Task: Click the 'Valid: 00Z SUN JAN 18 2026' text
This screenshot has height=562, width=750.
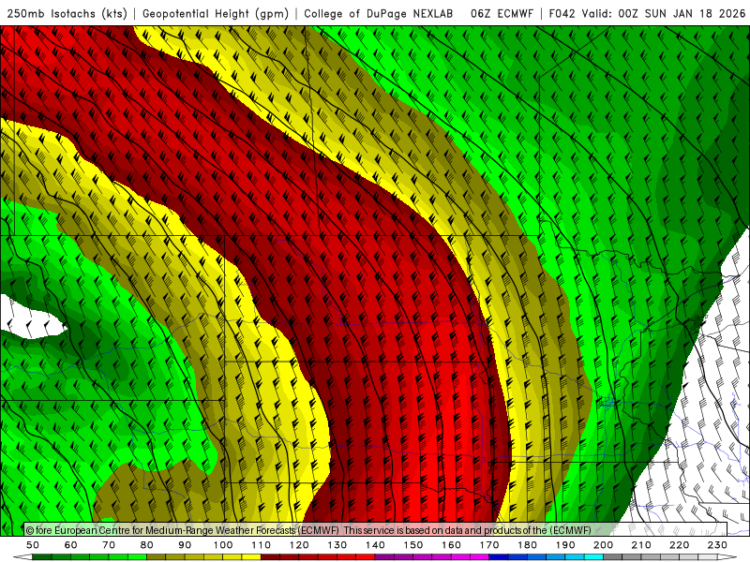Action: [x=664, y=14]
